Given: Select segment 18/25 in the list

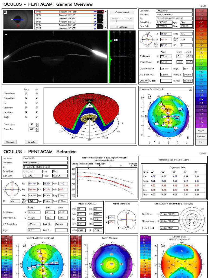Looking at the screenshot, I should point(69,15).
